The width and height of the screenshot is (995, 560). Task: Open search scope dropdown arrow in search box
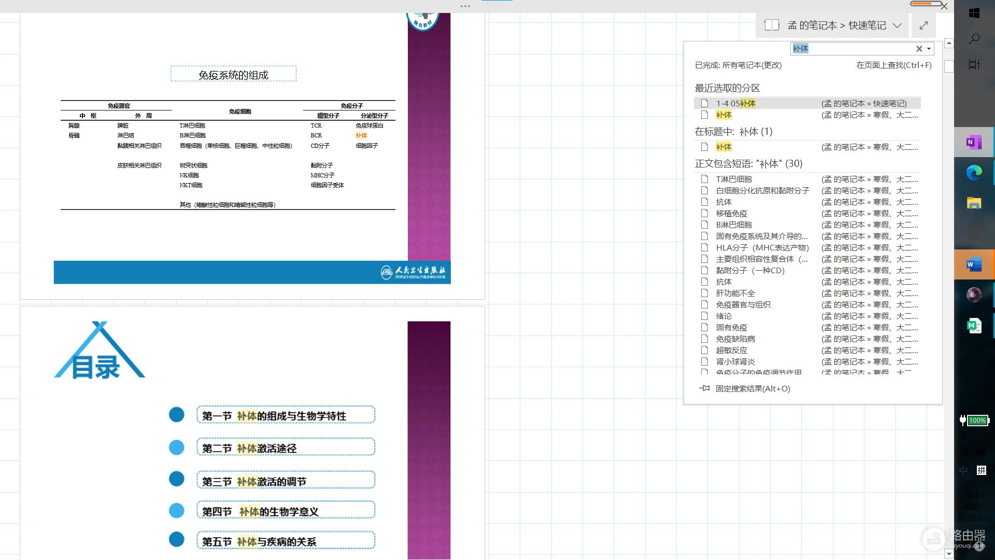click(929, 49)
